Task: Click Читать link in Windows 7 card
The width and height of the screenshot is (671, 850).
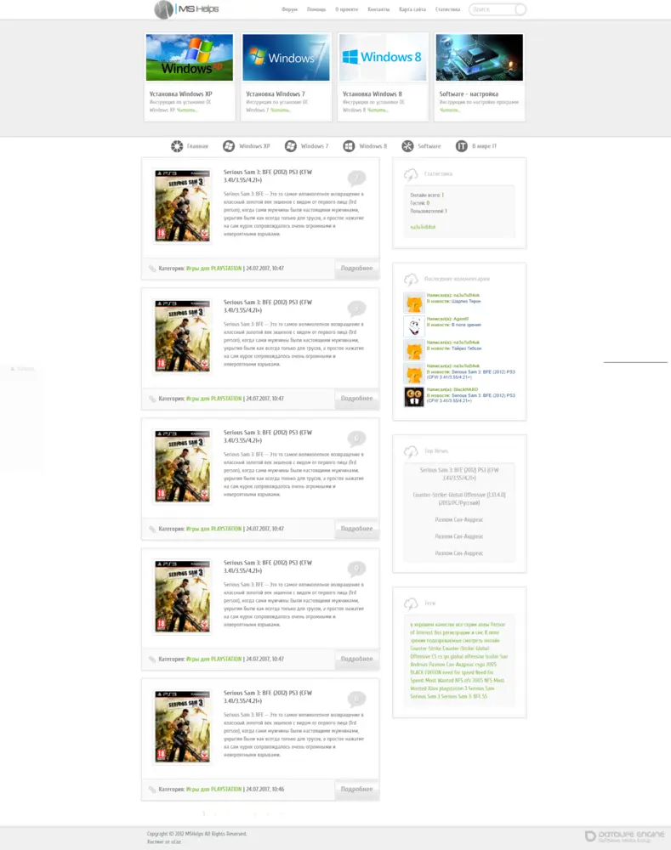Action: click(x=280, y=110)
